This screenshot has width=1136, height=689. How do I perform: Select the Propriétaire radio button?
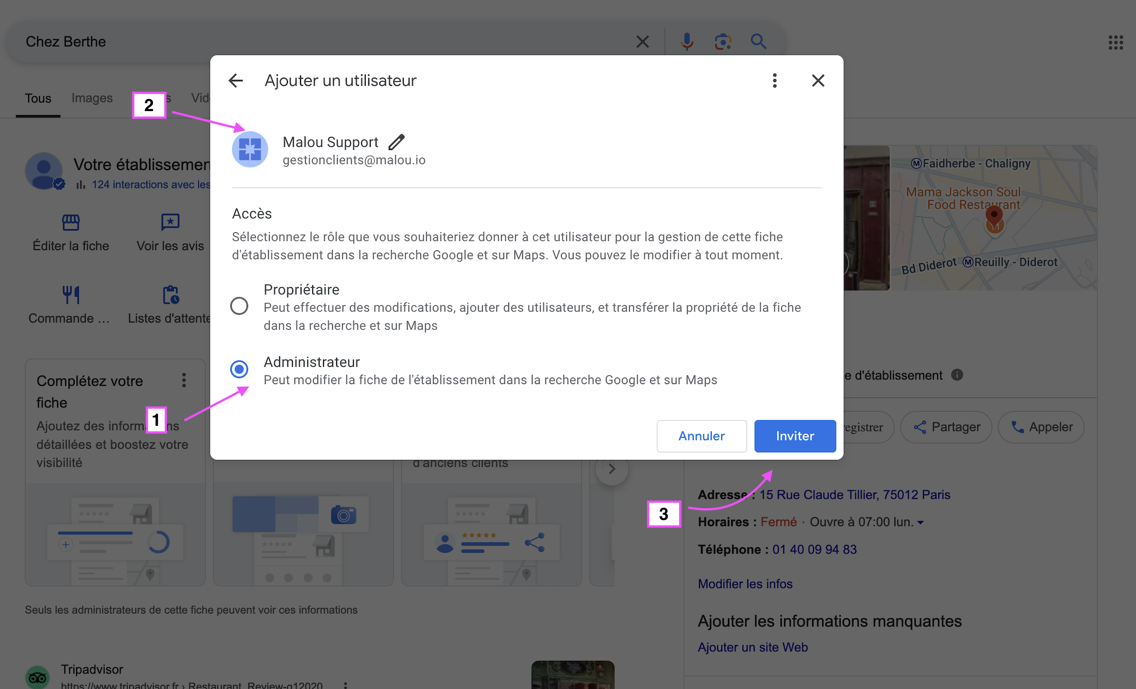pyautogui.click(x=239, y=306)
